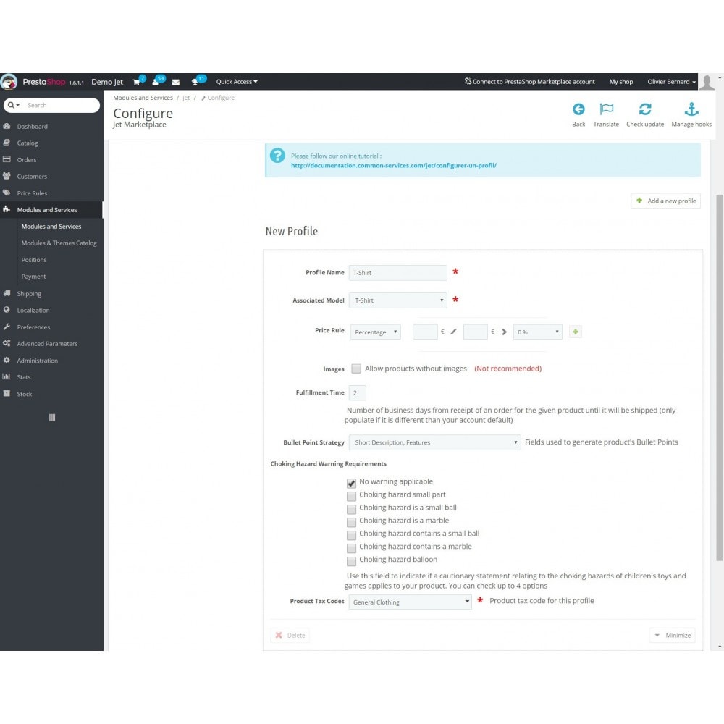Click the Preferences wrench icon
This screenshot has width=724, height=724.
(7, 327)
